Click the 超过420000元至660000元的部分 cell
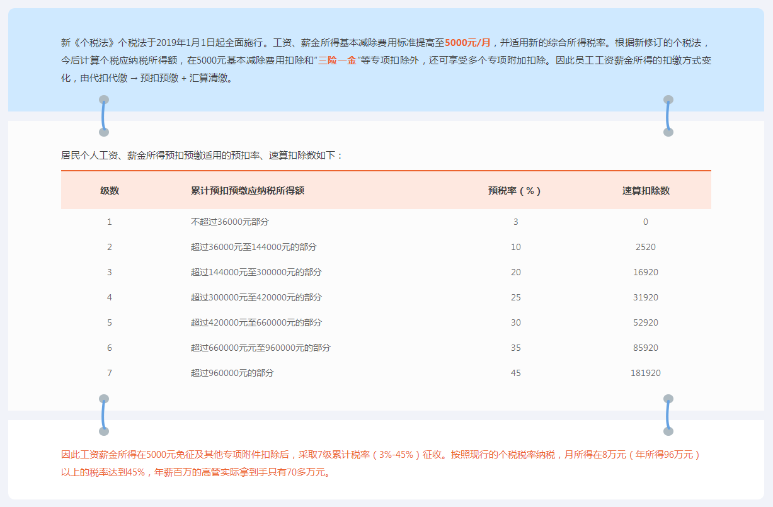Image resolution: width=773 pixels, height=507 pixels. 256,322
